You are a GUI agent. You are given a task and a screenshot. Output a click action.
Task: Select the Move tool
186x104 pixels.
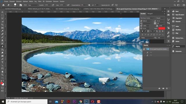click(2, 12)
